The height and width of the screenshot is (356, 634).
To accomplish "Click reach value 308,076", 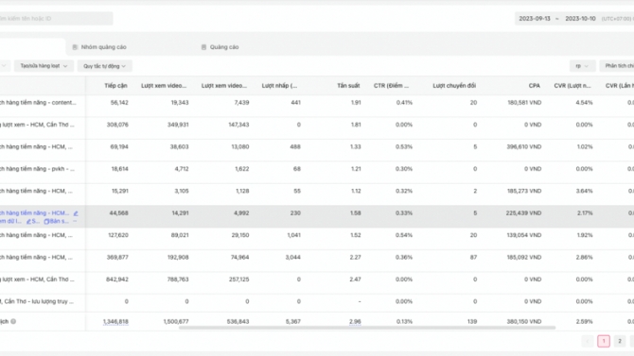I will tap(117, 125).
